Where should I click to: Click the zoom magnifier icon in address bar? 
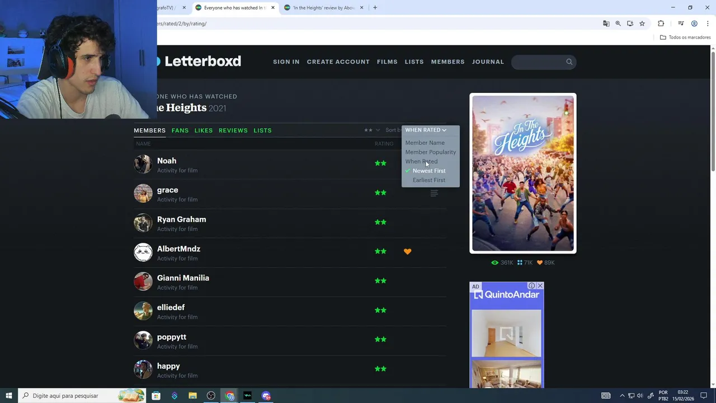point(618,24)
